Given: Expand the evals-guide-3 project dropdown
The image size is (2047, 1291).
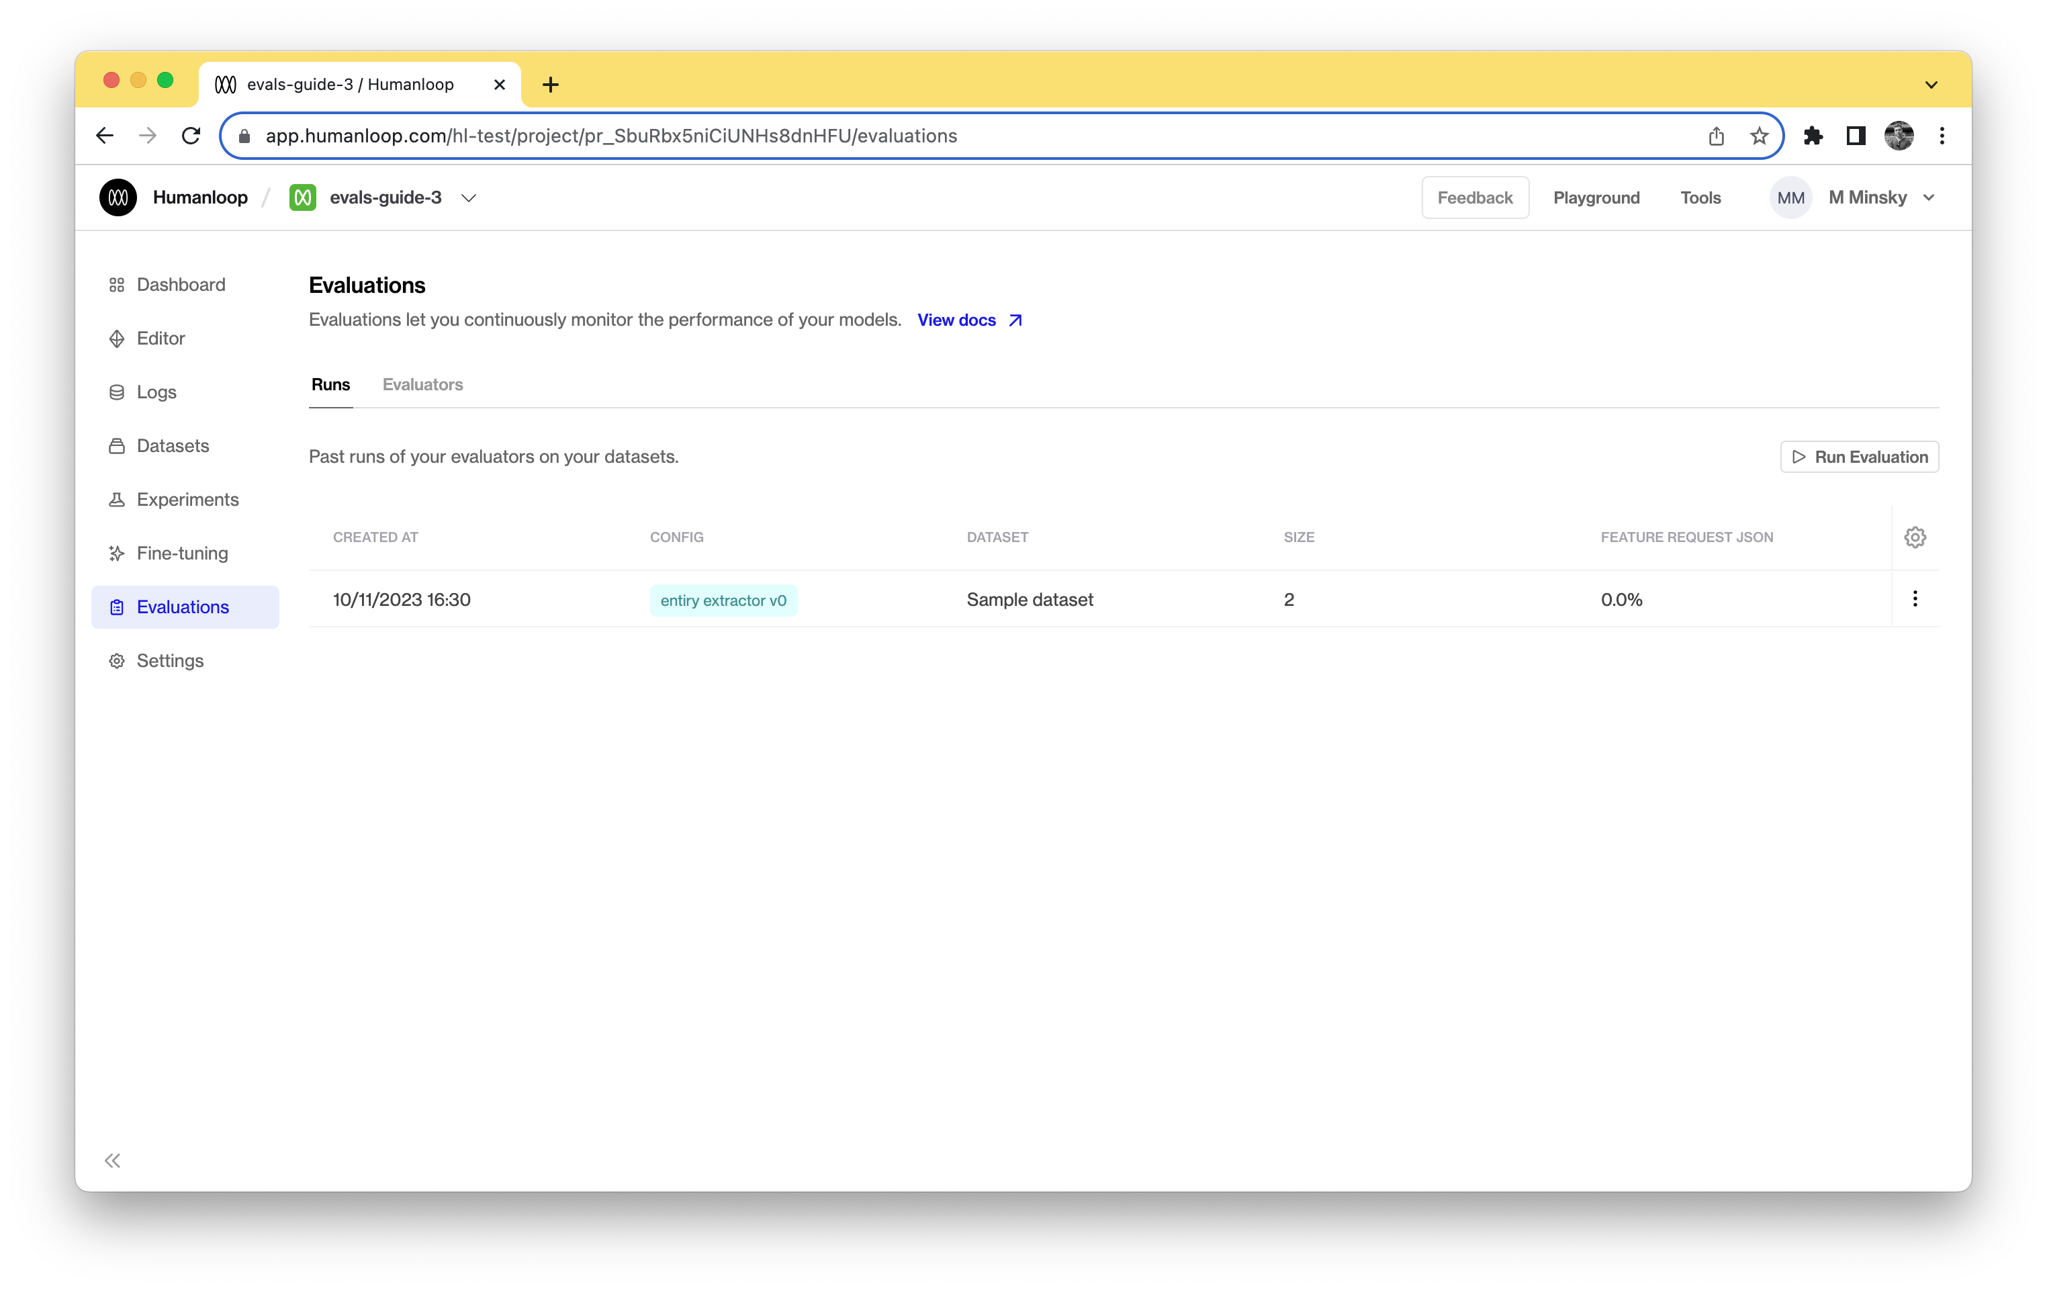Looking at the screenshot, I should coord(468,197).
